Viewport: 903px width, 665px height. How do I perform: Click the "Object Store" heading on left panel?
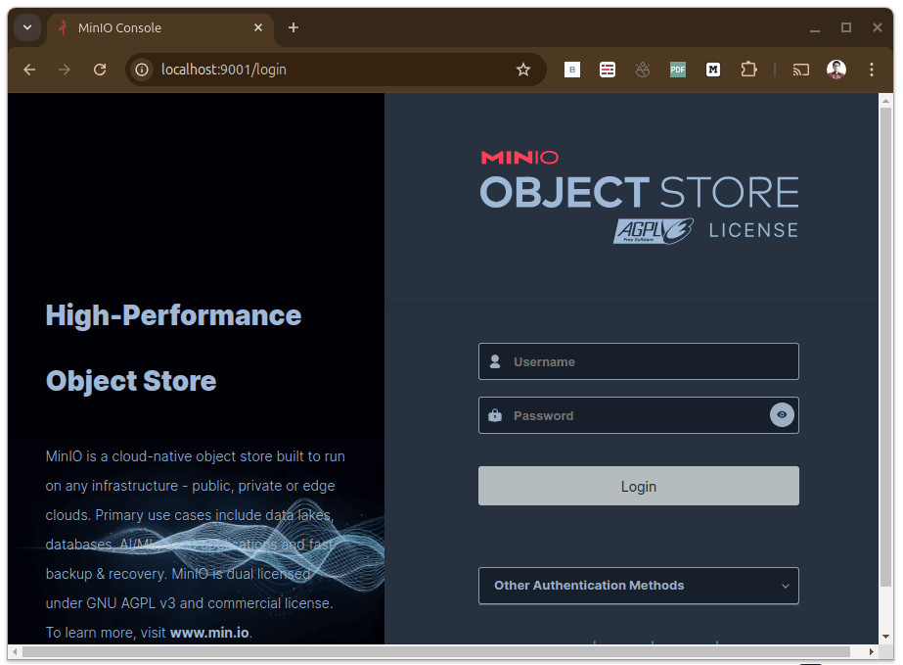pyautogui.click(x=131, y=381)
